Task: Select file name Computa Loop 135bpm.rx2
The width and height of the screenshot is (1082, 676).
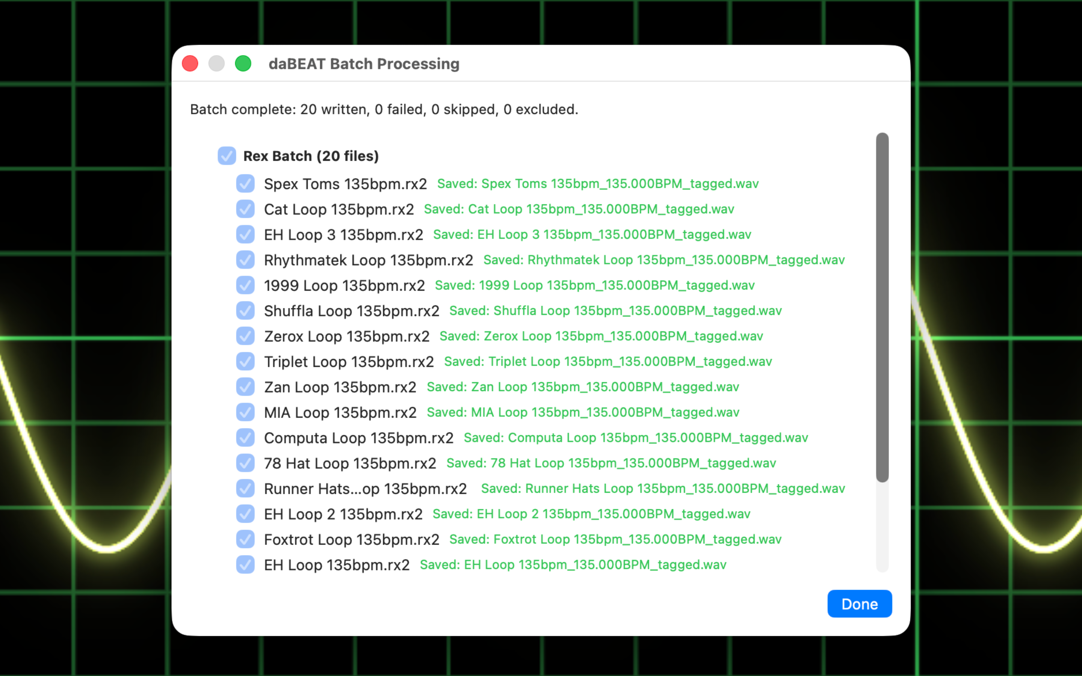Action: coord(358,438)
